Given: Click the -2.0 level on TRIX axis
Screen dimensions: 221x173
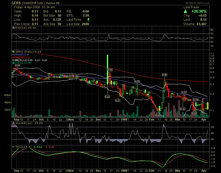Looking at the screenshot, I should 213,166.
